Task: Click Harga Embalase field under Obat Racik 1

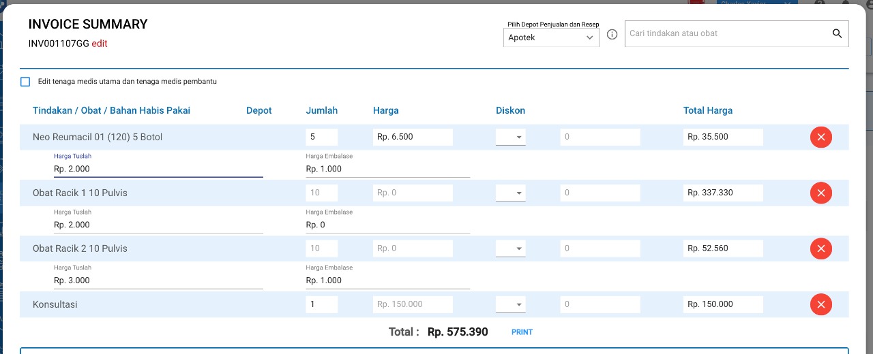Action: [387, 225]
